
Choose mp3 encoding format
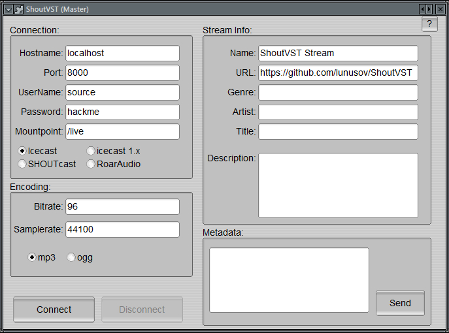(x=32, y=257)
